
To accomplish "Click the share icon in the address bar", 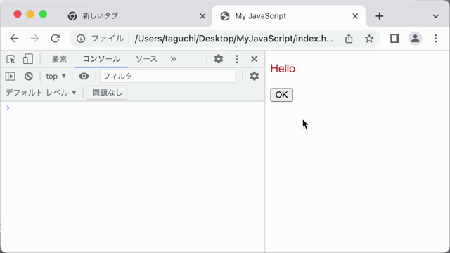I will tap(349, 39).
